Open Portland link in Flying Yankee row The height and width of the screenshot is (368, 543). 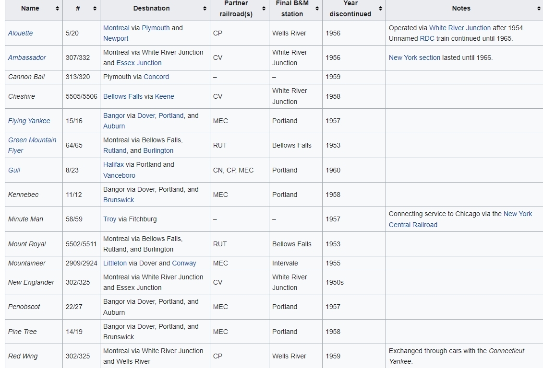[171, 116]
